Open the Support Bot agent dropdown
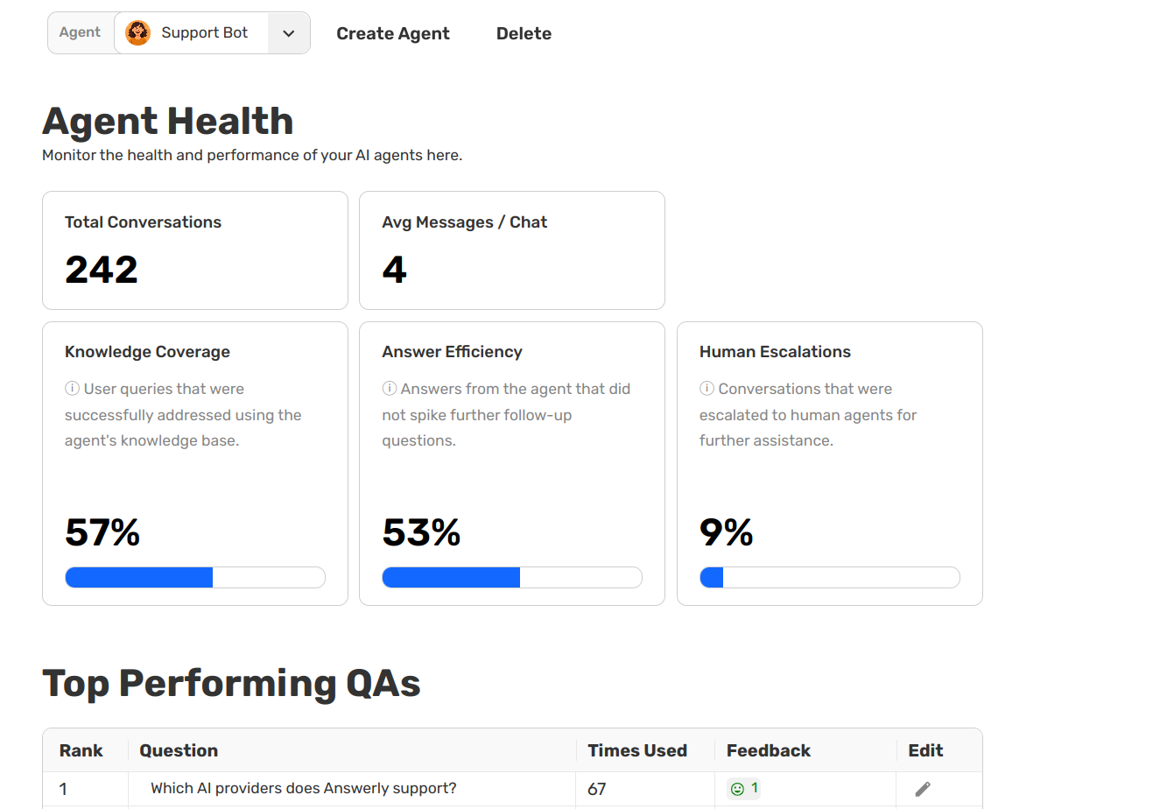 click(x=204, y=33)
